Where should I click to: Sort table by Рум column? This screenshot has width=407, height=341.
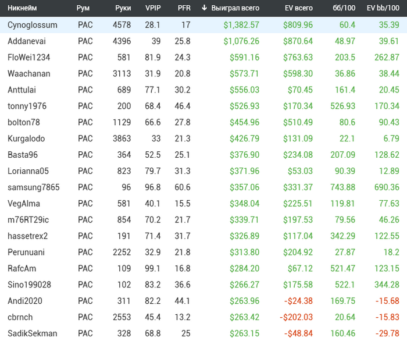[x=83, y=8]
